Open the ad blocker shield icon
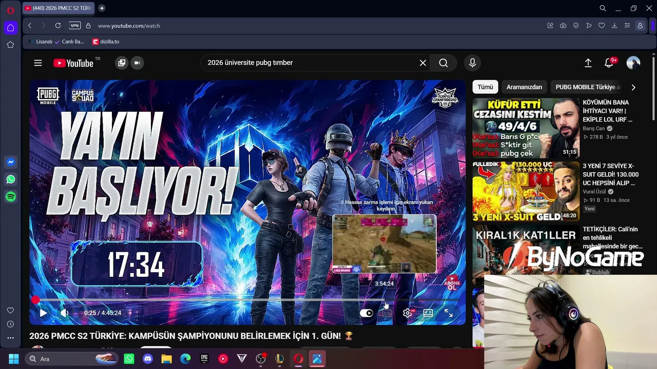This screenshot has height=369, width=657. (x=576, y=26)
